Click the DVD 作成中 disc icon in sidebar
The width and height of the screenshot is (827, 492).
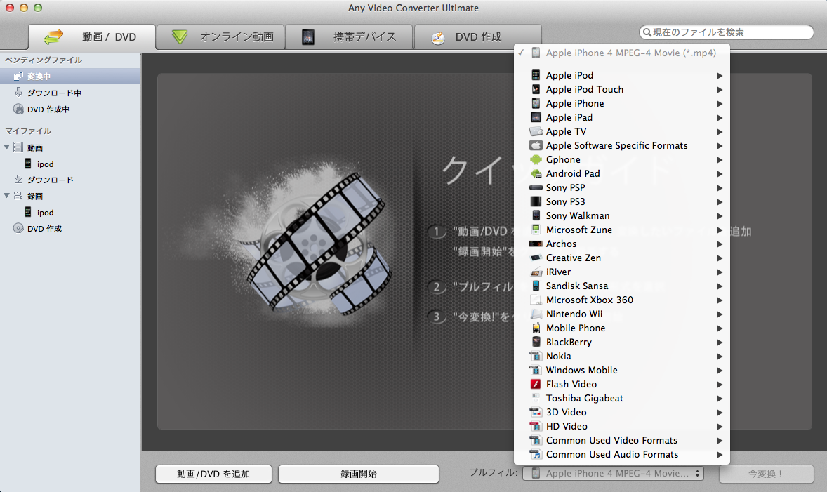(x=18, y=109)
